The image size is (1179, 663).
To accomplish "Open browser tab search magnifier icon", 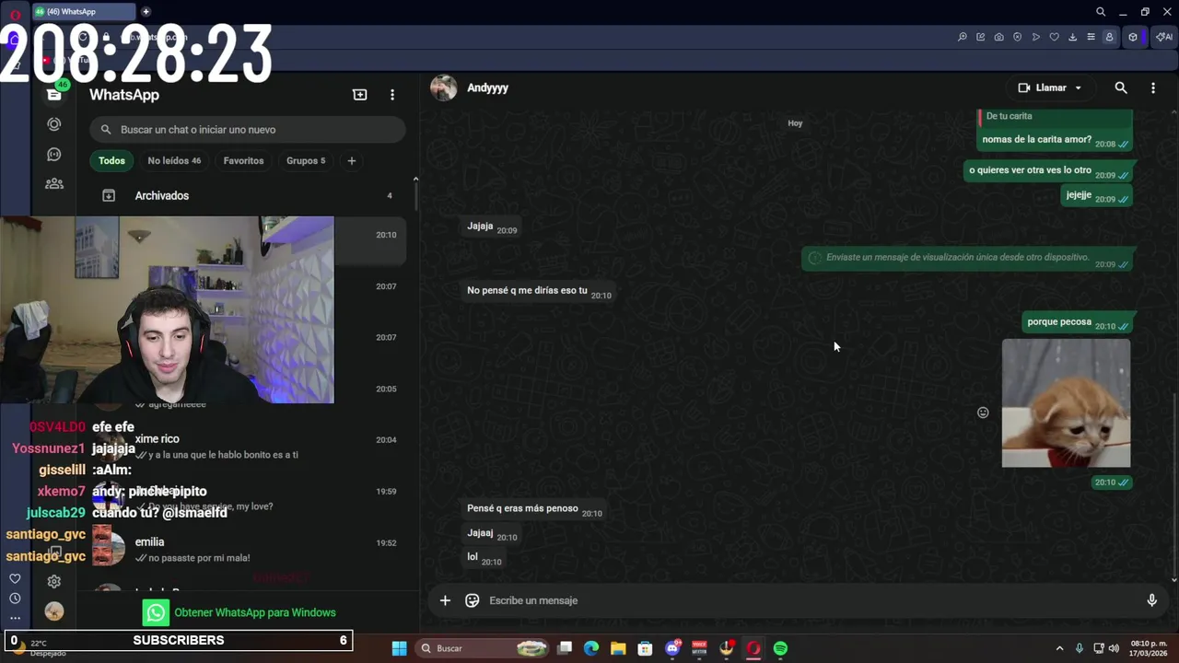I will [x=1101, y=12].
